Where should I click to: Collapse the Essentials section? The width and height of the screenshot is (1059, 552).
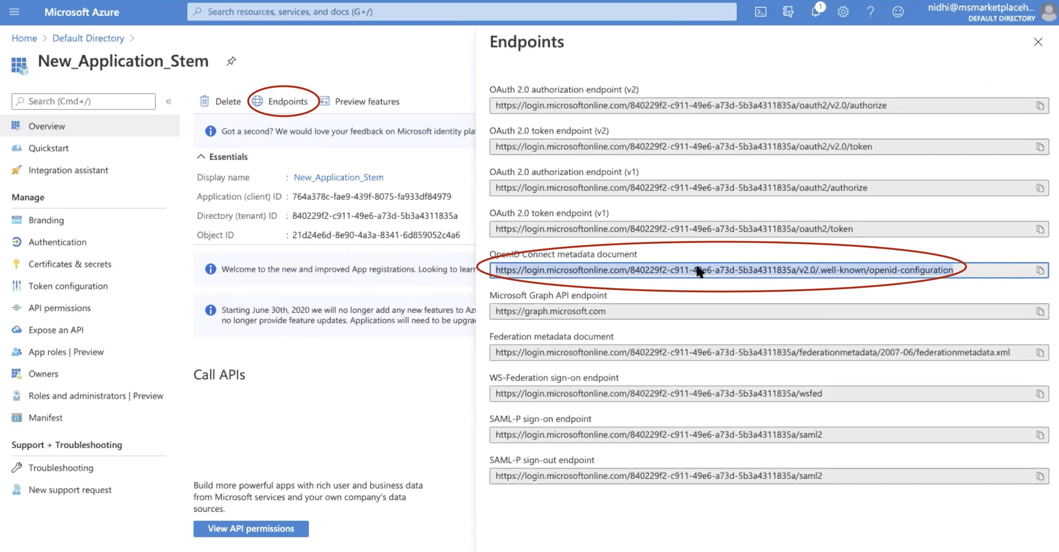coord(201,157)
